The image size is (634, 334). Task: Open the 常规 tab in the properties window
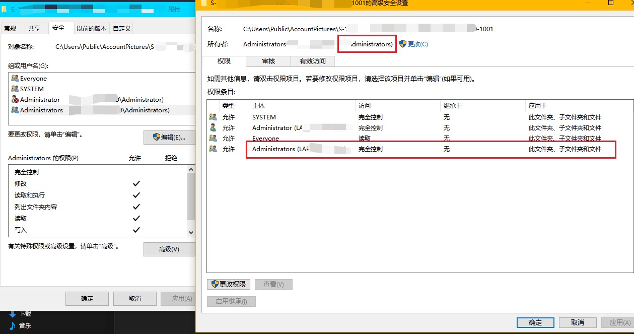(10, 29)
